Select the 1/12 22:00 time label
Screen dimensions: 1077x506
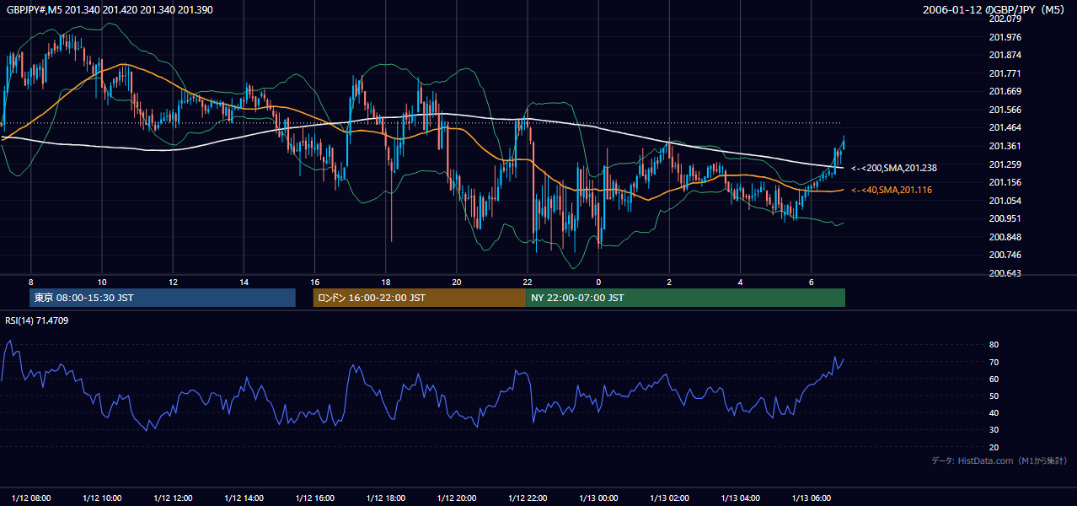point(528,498)
